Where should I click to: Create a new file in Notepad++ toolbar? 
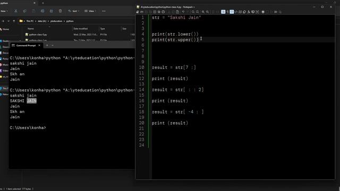point(138,12)
